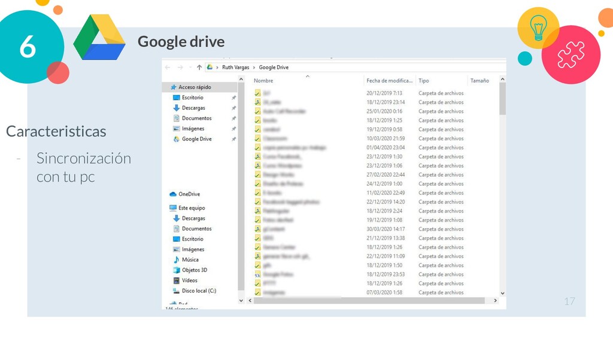Click folder icon dated 22/12/2019 14:20
The width and height of the screenshot is (613, 344).
point(257,202)
